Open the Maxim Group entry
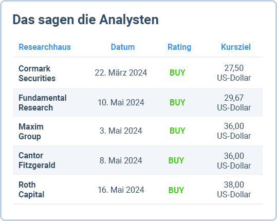This screenshot has height=221, width=277. (x=31, y=132)
